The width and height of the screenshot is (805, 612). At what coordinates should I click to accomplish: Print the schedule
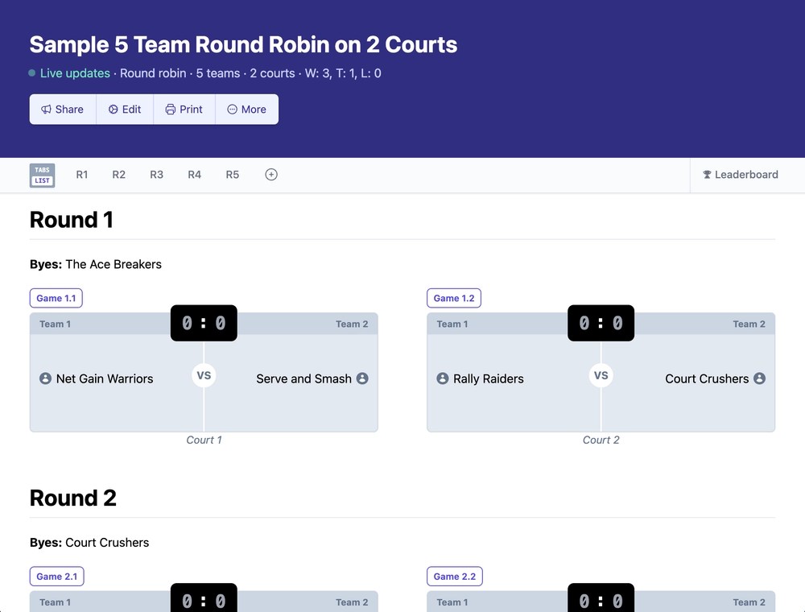point(184,110)
